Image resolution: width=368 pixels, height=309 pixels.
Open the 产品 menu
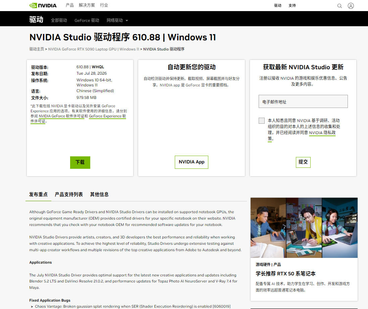tap(70, 5)
